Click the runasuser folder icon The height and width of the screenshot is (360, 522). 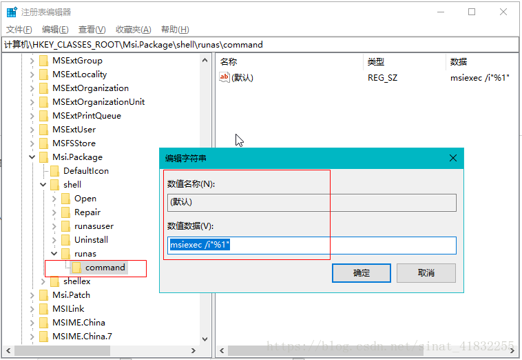pos(65,226)
